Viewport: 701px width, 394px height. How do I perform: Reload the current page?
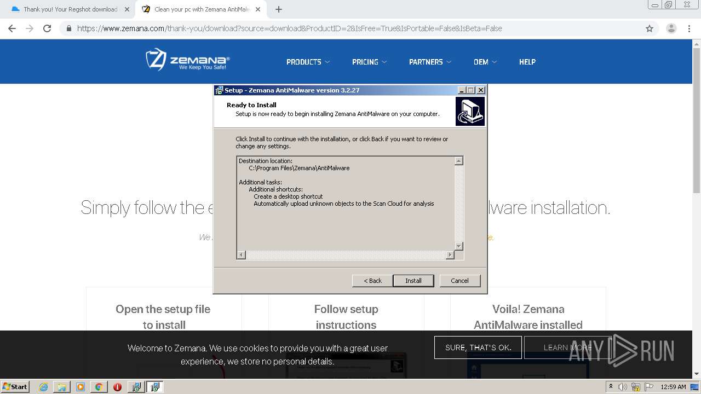tap(47, 28)
